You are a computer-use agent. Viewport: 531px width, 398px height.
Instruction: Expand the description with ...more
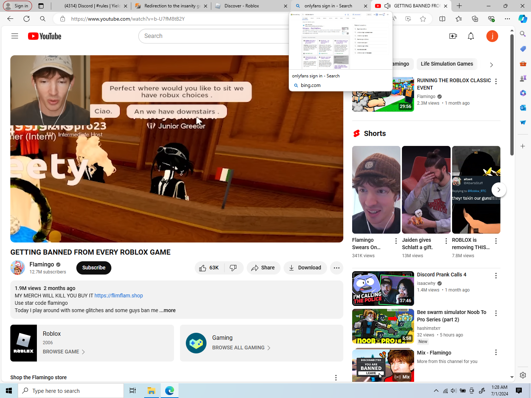pos(167,310)
